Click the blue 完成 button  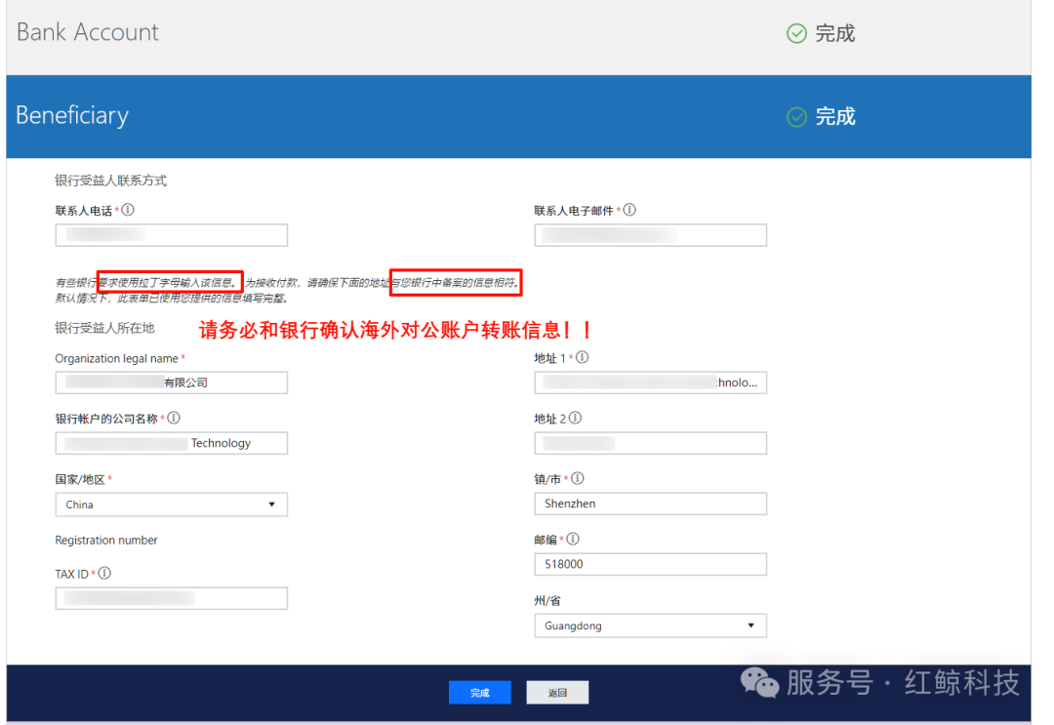click(x=480, y=693)
